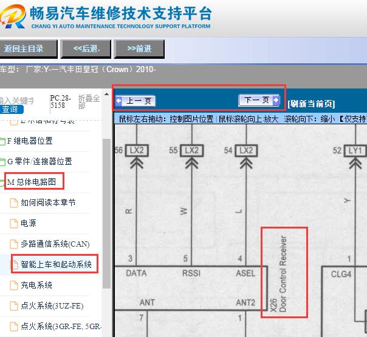Open 电源 page in tree
The height and width of the screenshot is (337, 367).
click(x=29, y=223)
